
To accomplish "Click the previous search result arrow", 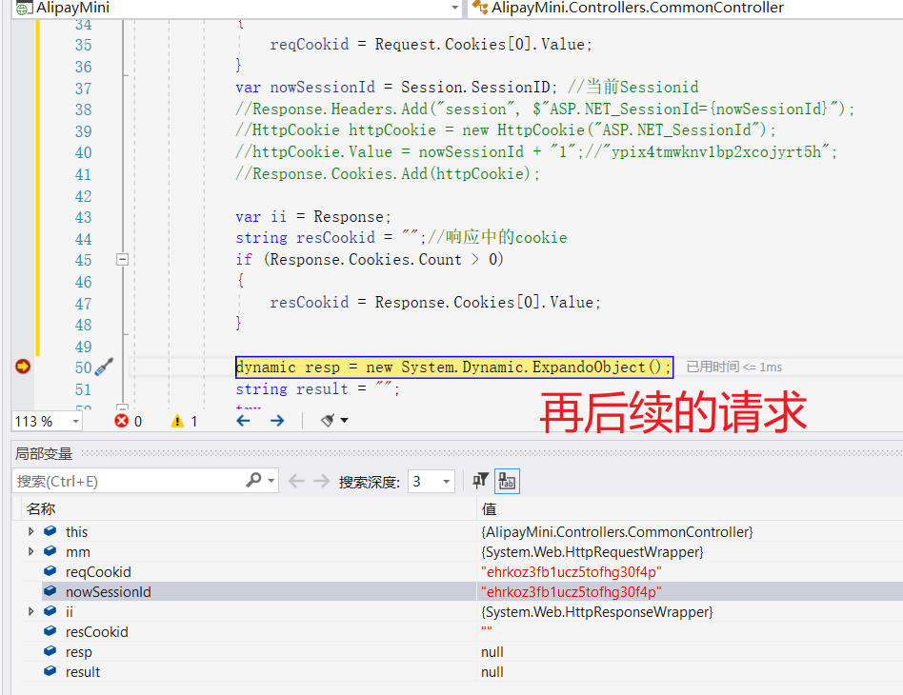I will coord(296,480).
